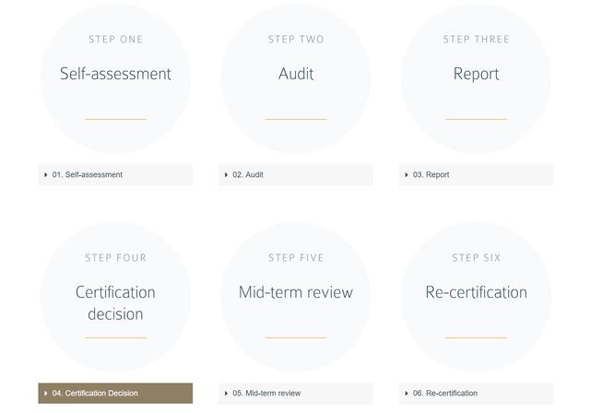Click the Step Three Report circle
This screenshot has height=413, width=590.
476,78
